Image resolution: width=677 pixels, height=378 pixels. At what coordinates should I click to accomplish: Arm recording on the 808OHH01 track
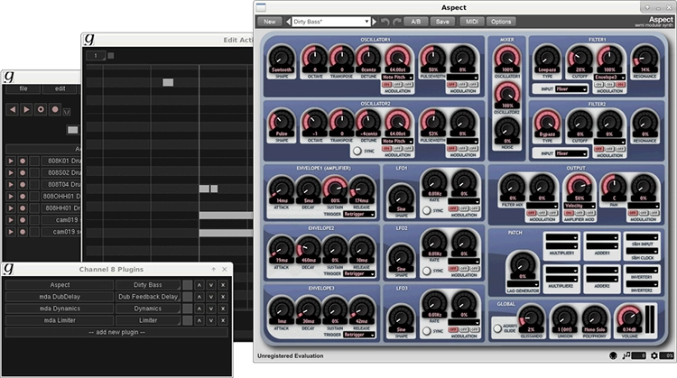click(x=23, y=197)
